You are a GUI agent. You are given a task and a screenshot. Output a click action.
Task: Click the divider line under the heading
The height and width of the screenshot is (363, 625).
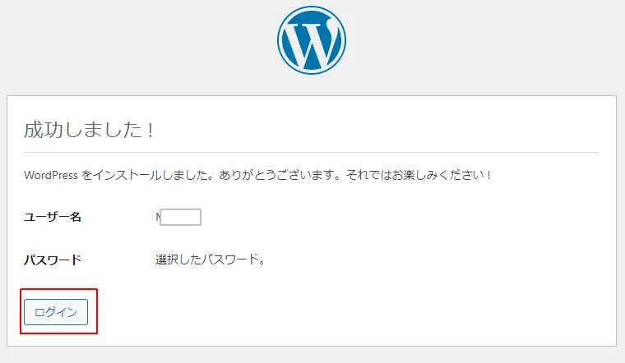tap(312, 152)
